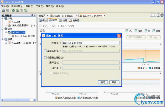Close the heap chart panel with its X
This screenshot has height=107, width=165.
tap(160, 44)
